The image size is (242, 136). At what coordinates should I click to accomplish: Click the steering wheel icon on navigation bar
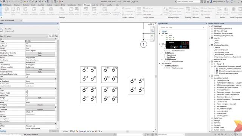[152, 30]
